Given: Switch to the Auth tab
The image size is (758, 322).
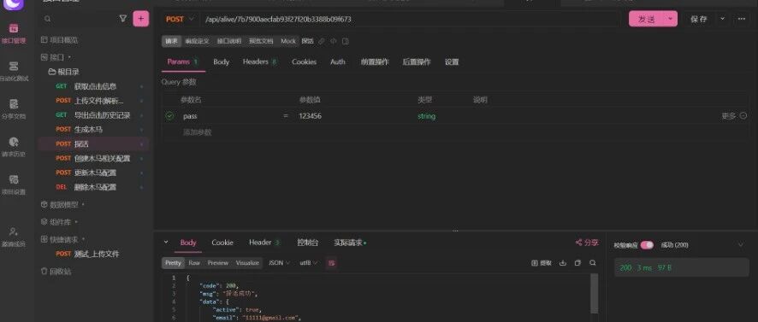Looking at the screenshot, I should 337,62.
